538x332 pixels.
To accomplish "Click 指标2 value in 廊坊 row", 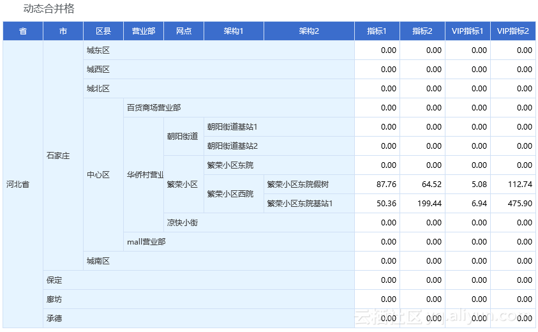I will (x=434, y=299).
